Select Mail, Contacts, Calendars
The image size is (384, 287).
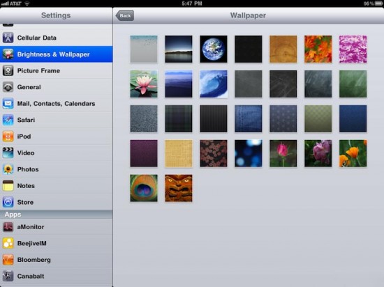click(x=57, y=104)
